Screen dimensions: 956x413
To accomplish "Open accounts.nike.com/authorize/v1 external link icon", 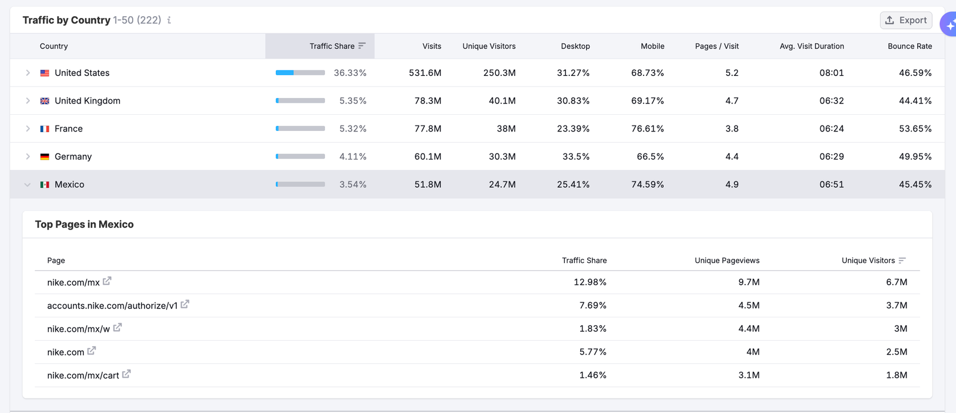I will tap(185, 304).
